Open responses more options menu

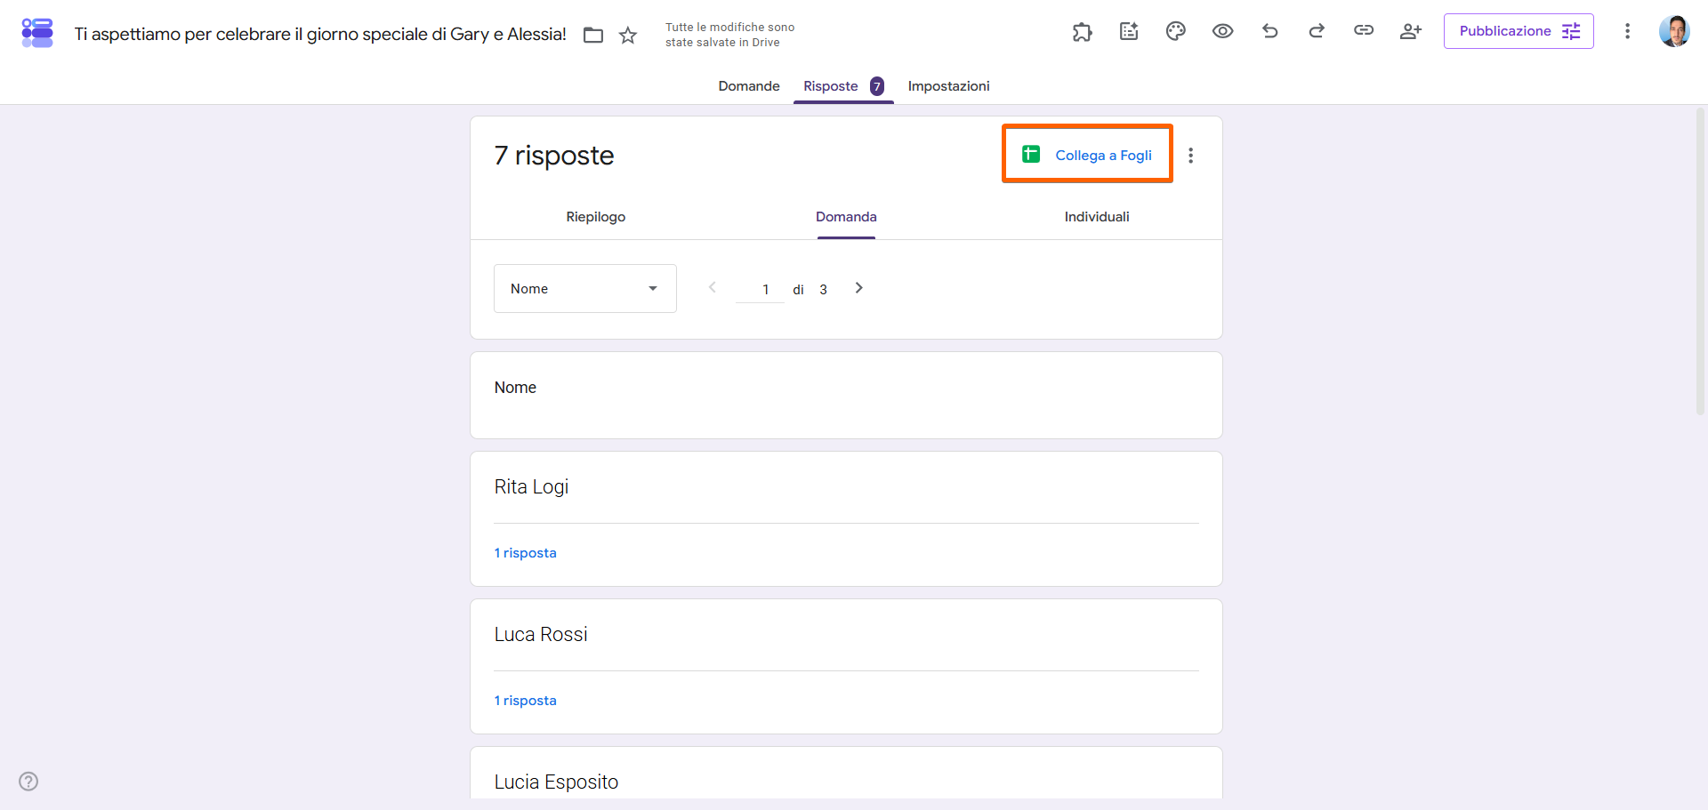coord(1190,156)
